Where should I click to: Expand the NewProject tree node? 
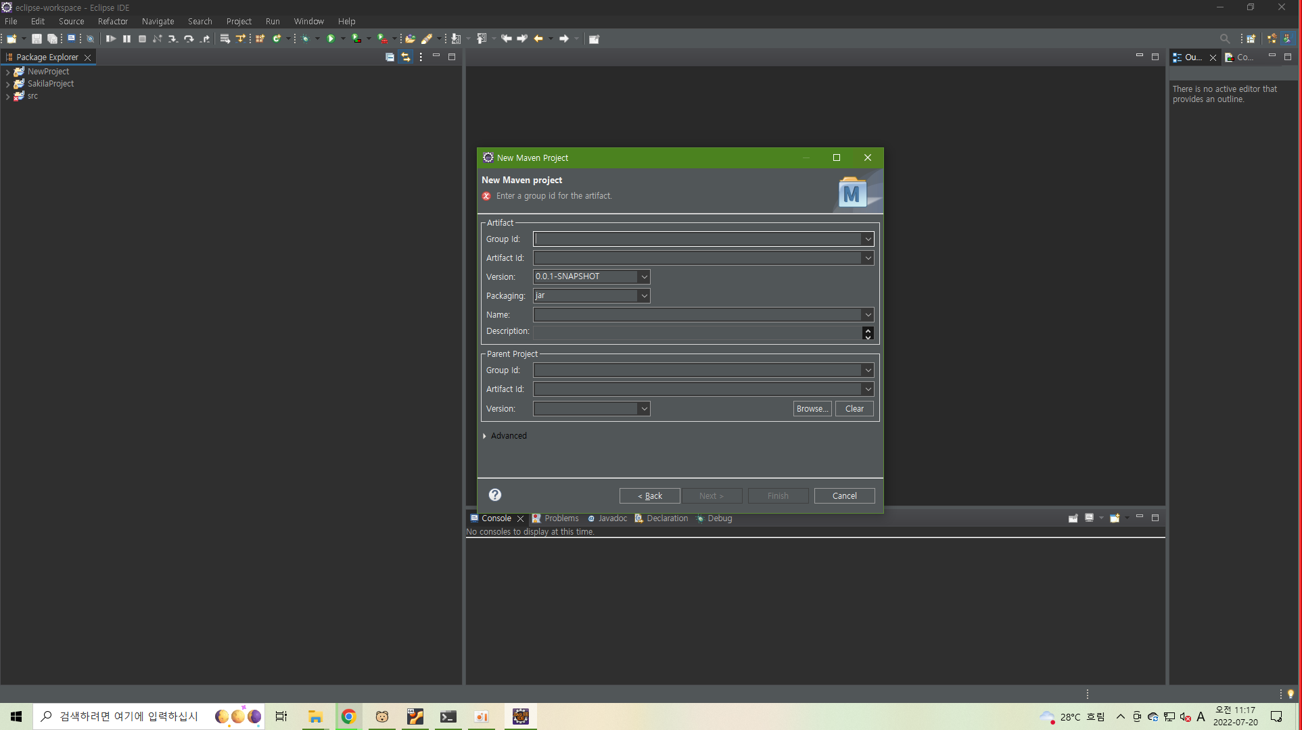tap(7, 72)
